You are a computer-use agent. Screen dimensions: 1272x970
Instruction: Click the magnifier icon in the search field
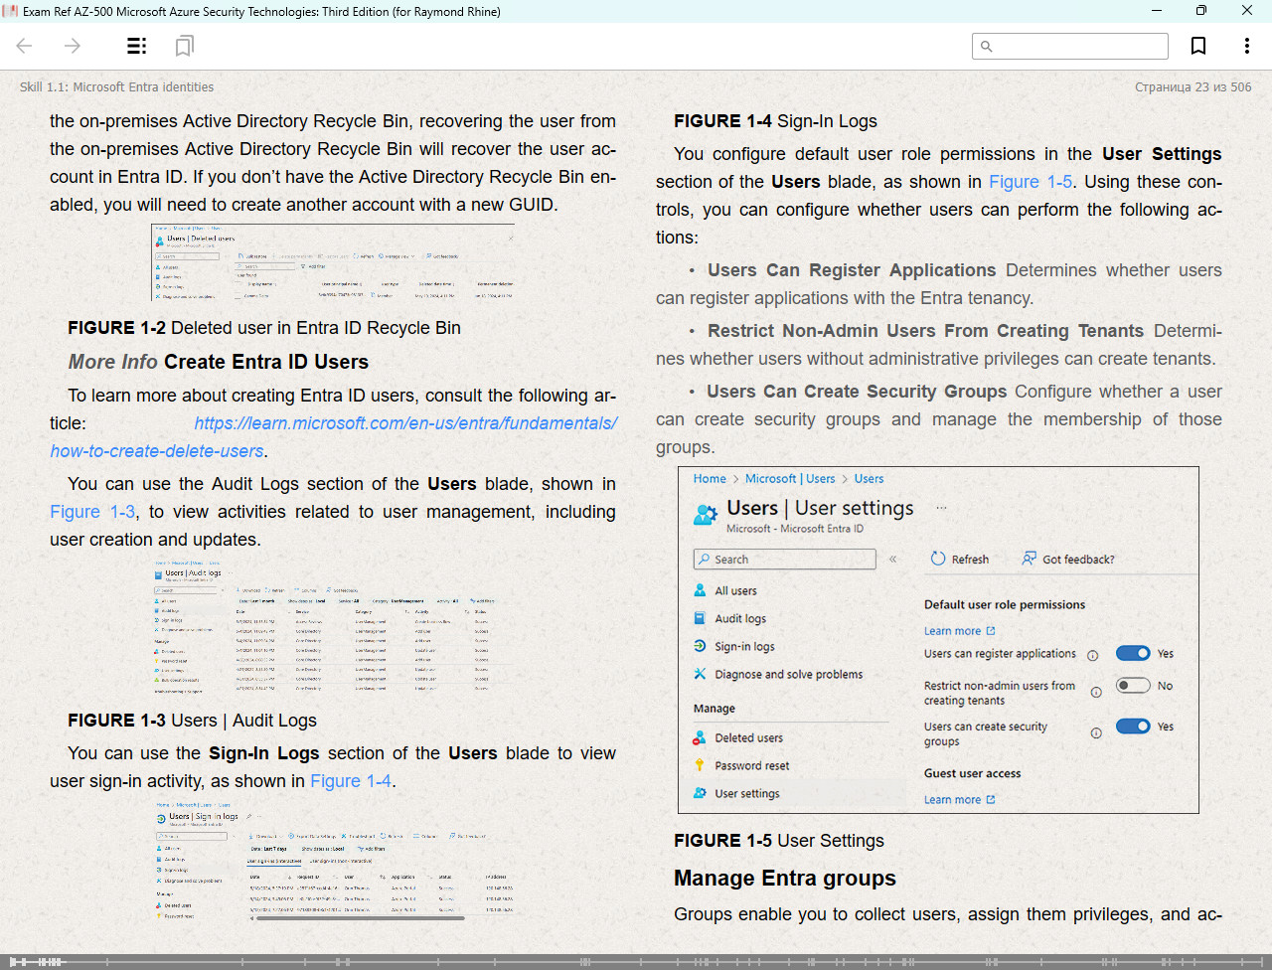tap(987, 46)
